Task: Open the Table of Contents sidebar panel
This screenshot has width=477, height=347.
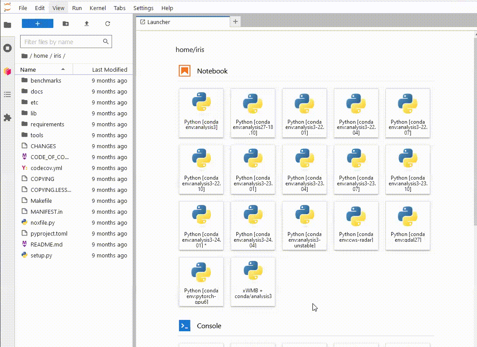Action: click(7, 94)
